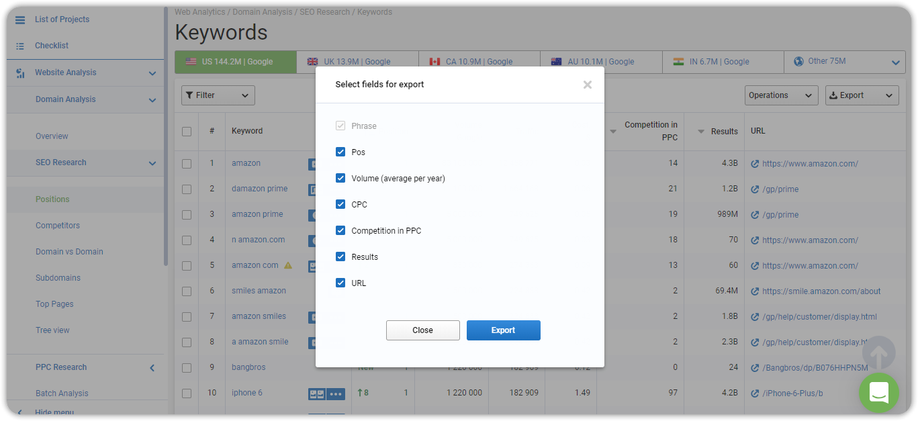Expand the Other 75M databases dropdown
The image size is (918, 421).
coord(895,62)
